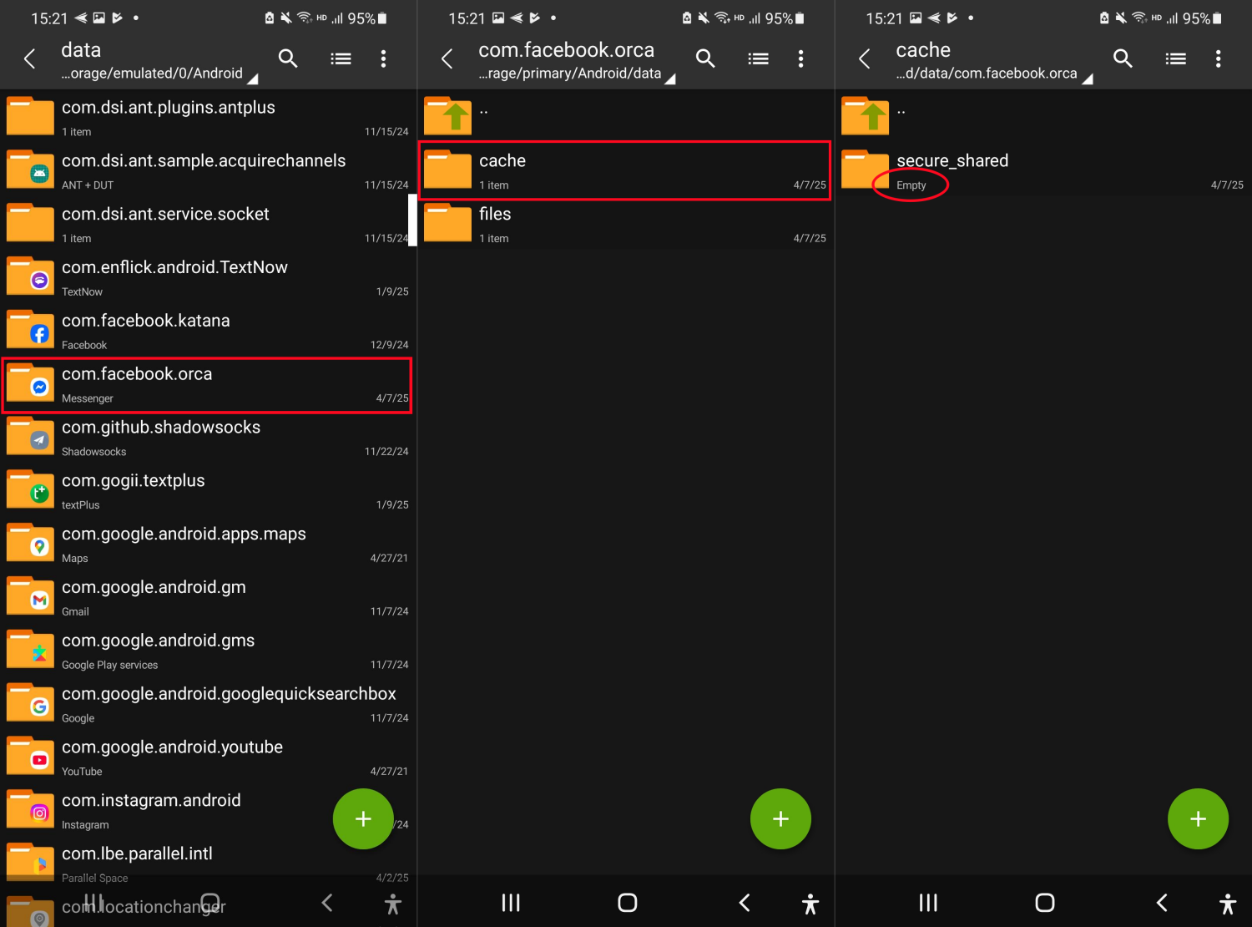Screen dimensions: 1252x927
Task: Open the com.google.android.gm Gmail folder
Action: pos(208,598)
